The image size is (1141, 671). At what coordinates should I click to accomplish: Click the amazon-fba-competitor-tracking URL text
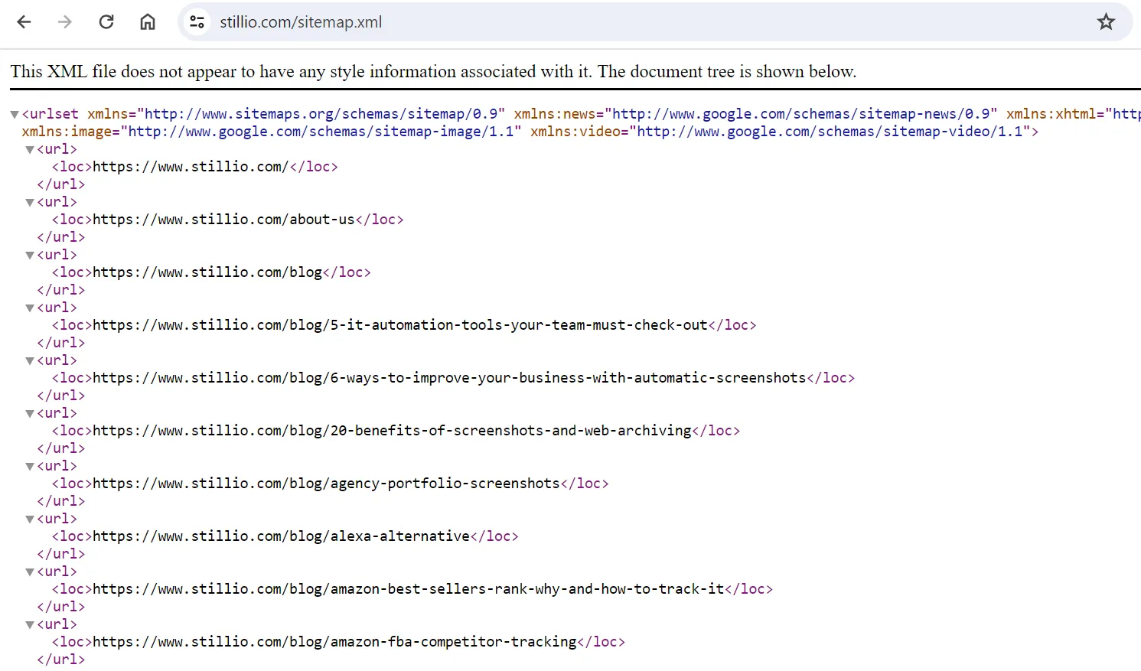tap(334, 642)
